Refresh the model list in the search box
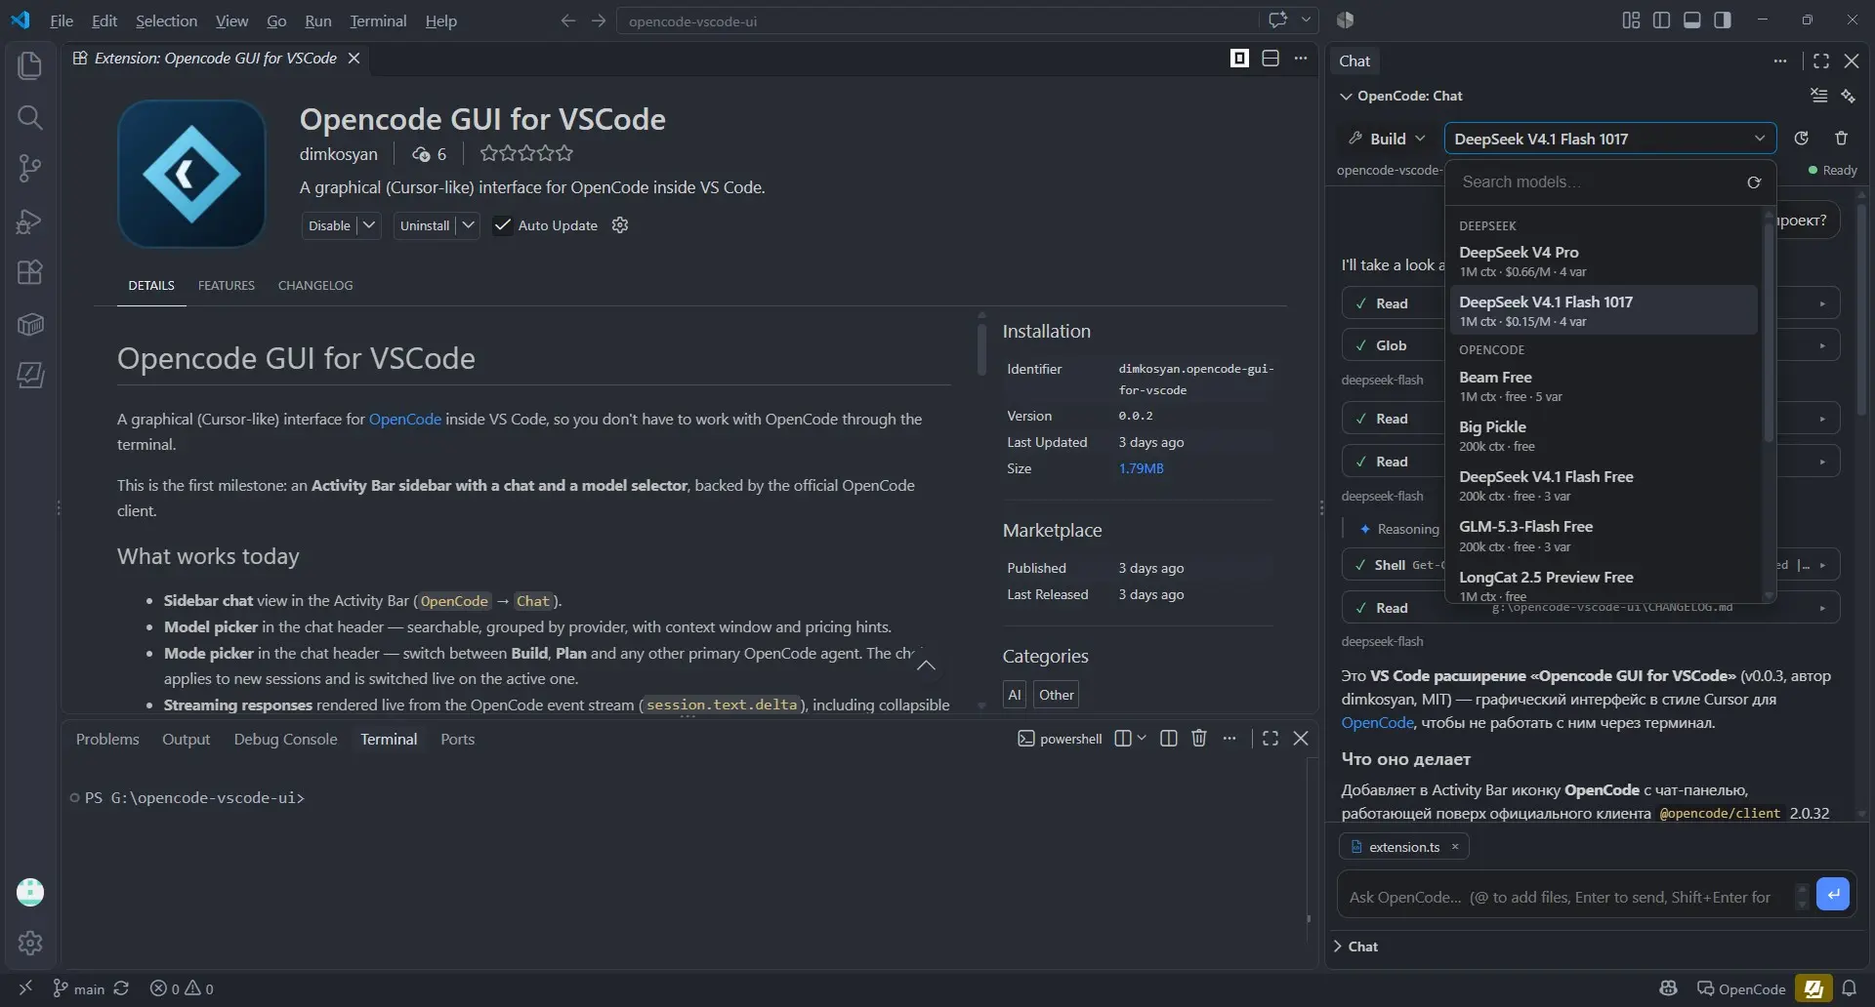This screenshot has width=1875, height=1007. click(1754, 182)
